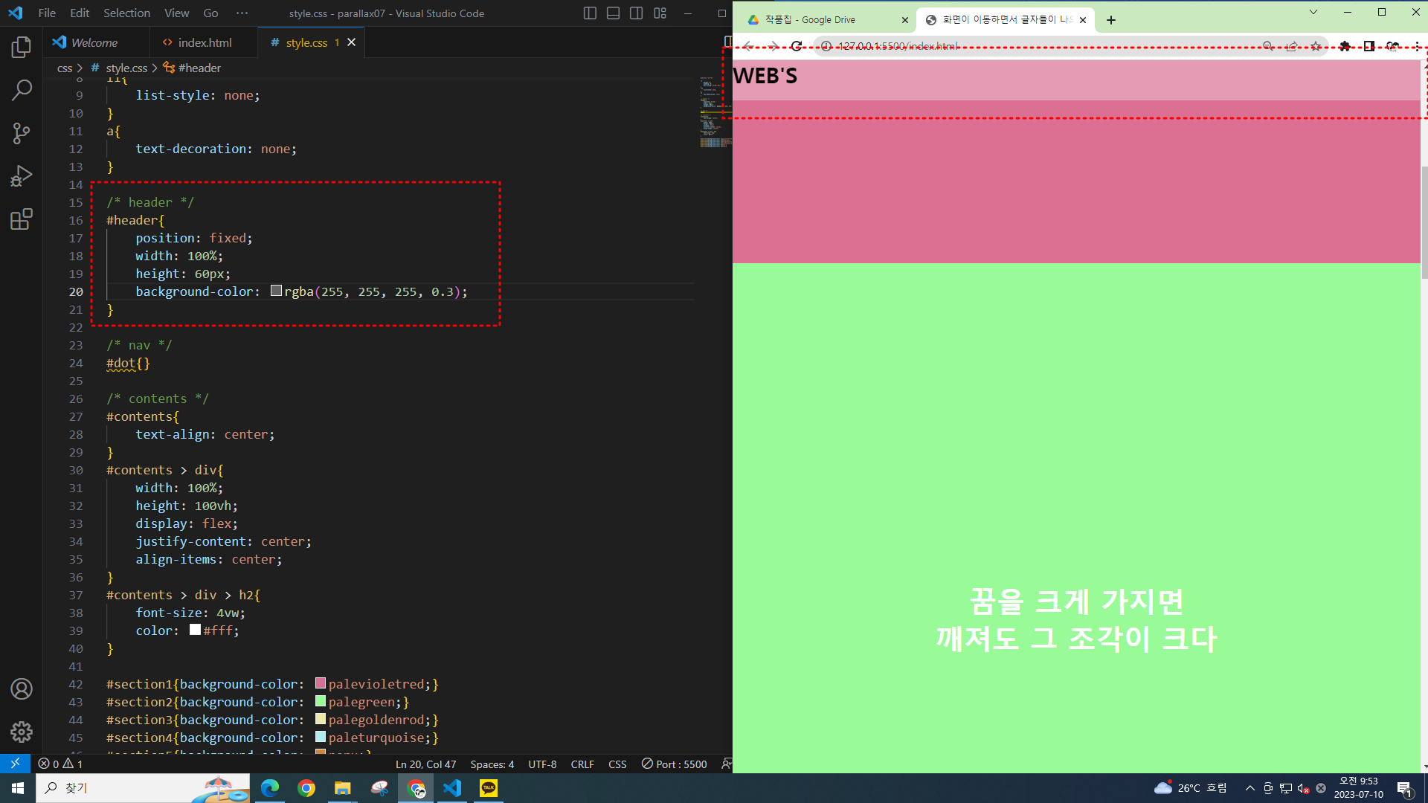
Task: Open the Extensions view
Action: click(x=22, y=219)
